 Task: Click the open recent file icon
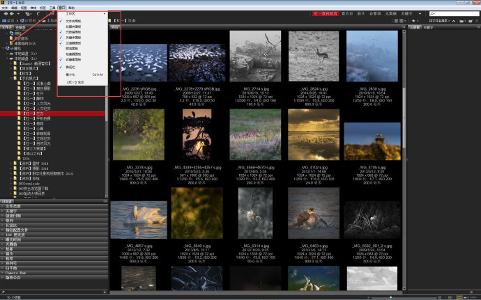pos(461,21)
